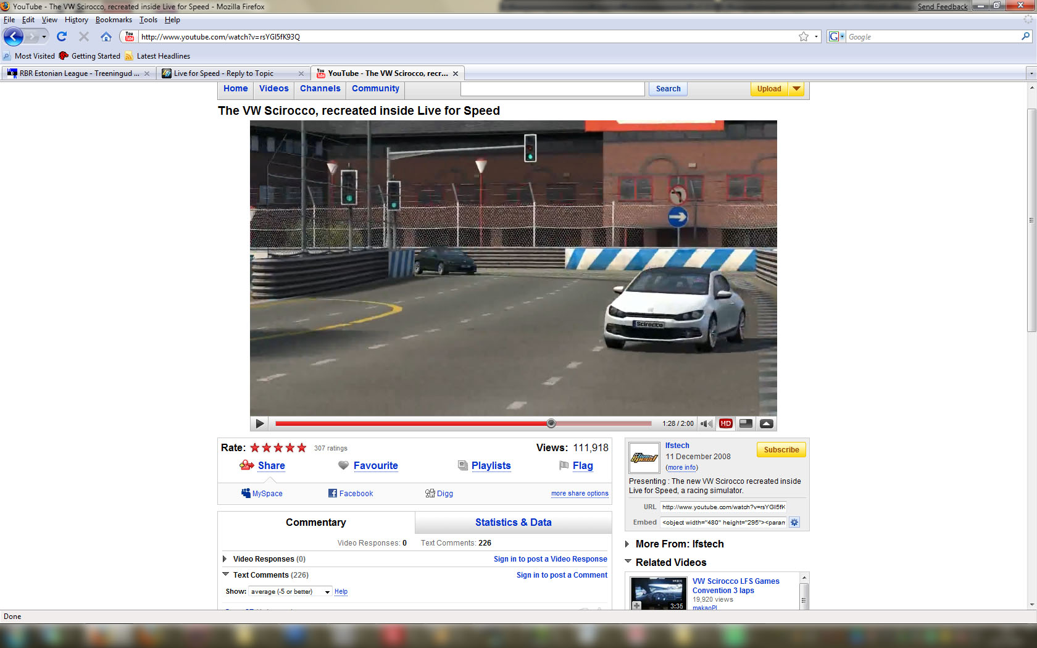1037x648 pixels.
Task: Close the YouTube VW Scirocco tab
Action: coord(456,73)
